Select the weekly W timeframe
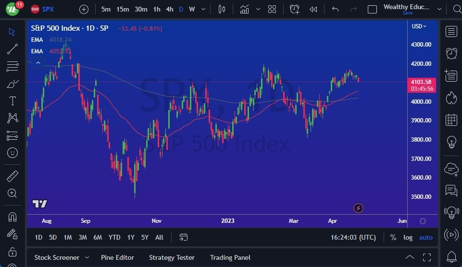This screenshot has width=462, height=267. point(192,10)
